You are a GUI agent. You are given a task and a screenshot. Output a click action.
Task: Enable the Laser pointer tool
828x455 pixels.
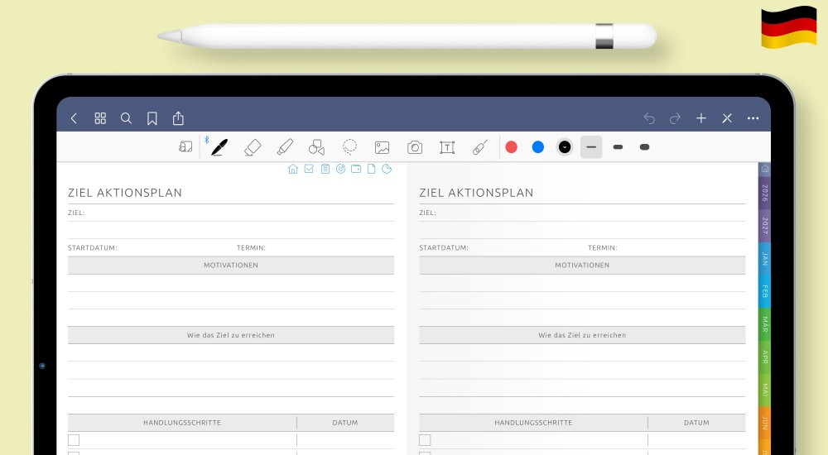pos(479,147)
